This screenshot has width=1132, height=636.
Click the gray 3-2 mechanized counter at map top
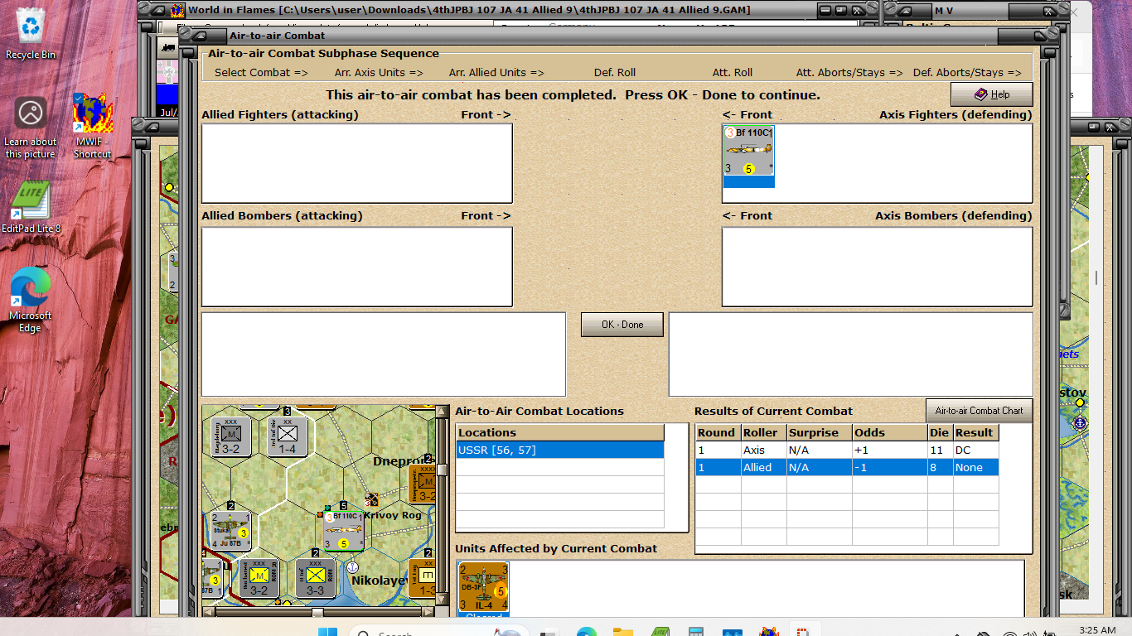click(x=231, y=436)
